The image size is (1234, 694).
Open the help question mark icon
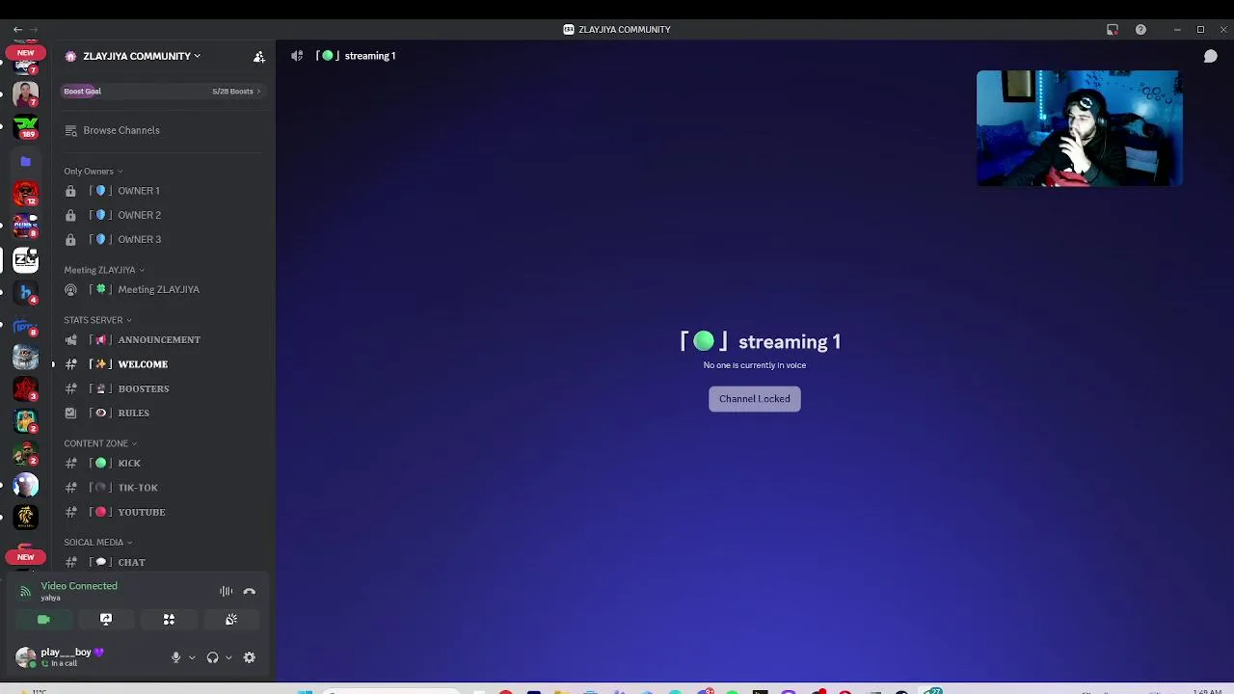(1140, 30)
